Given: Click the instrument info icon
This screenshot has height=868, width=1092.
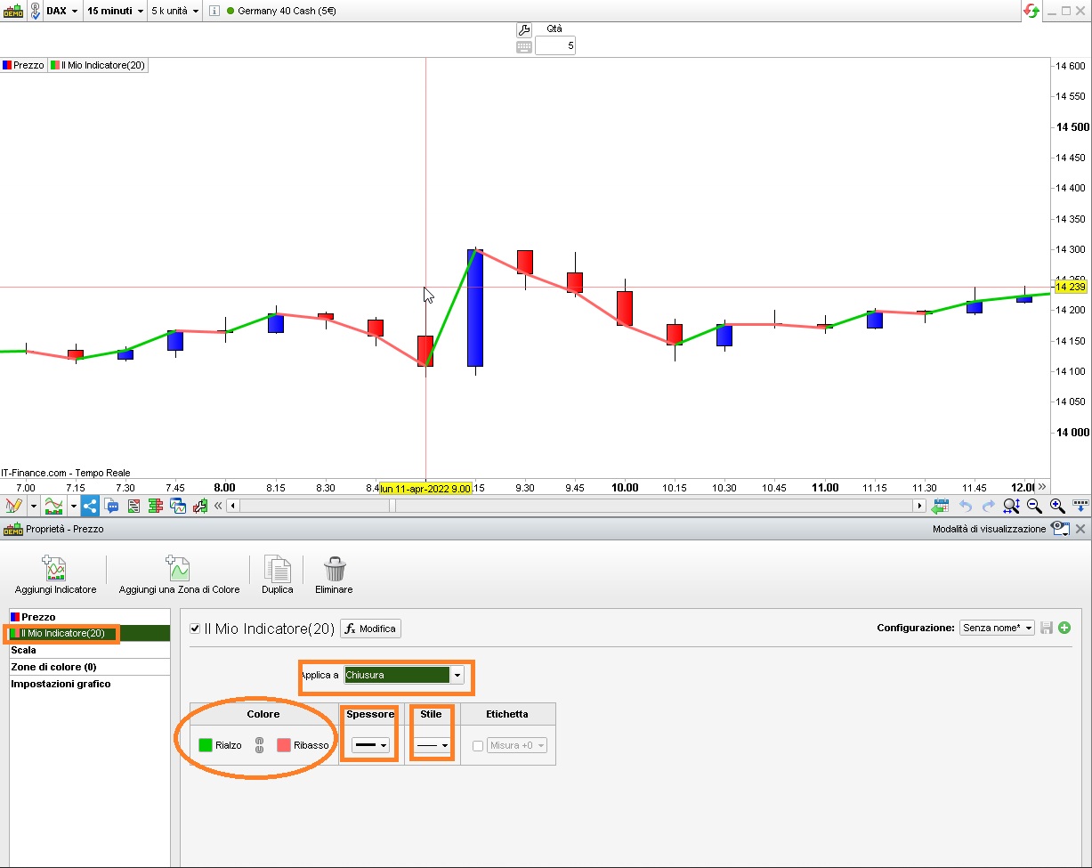Looking at the screenshot, I should coord(214,11).
